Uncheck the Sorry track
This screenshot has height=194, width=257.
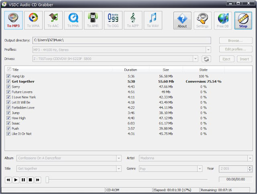(x=8, y=87)
